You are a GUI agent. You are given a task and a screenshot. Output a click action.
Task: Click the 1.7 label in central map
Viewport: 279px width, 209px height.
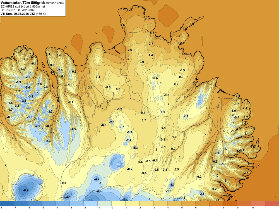point(144,120)
